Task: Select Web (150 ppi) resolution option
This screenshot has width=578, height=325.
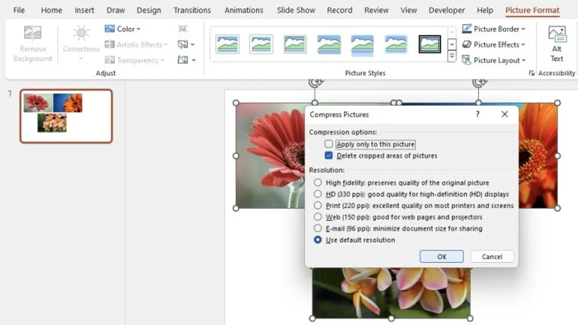Action: pos(317,217)
